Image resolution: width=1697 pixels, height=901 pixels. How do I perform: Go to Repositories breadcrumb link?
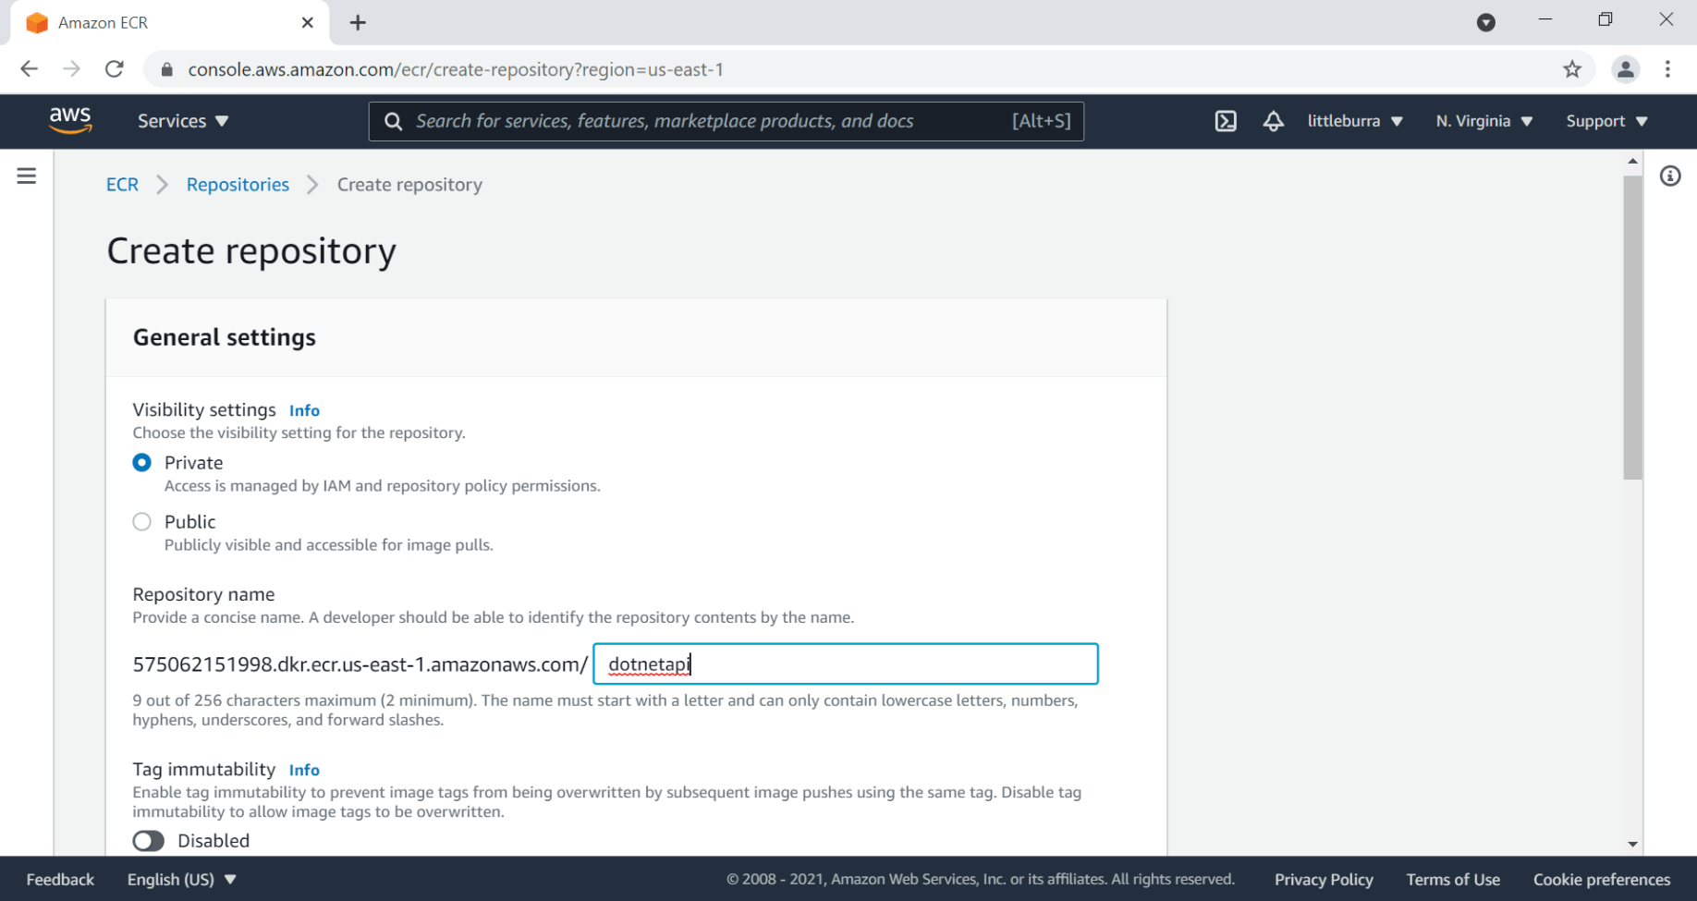click(238, 185)
